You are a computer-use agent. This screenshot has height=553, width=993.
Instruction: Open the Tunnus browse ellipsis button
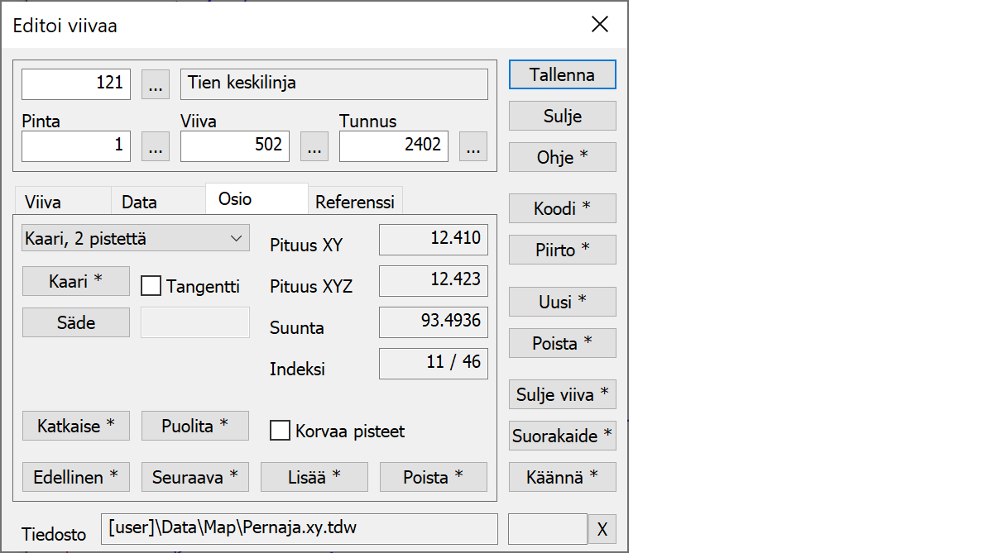[x=473, y=146]
